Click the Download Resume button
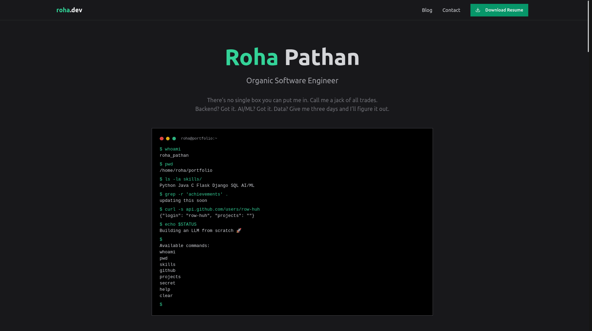This screenshot has width=592, height=331. point(499,10)
